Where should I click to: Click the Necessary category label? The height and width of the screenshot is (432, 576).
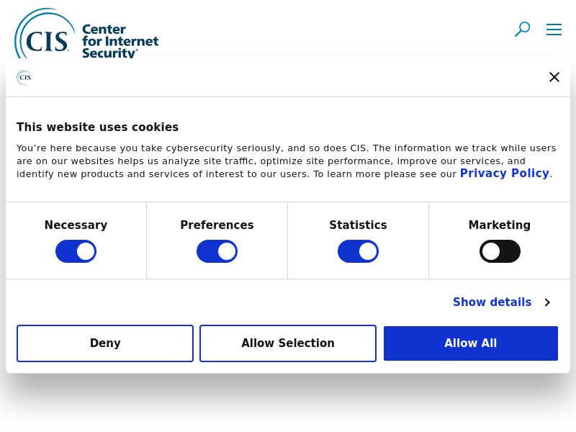tap(76, 225)
